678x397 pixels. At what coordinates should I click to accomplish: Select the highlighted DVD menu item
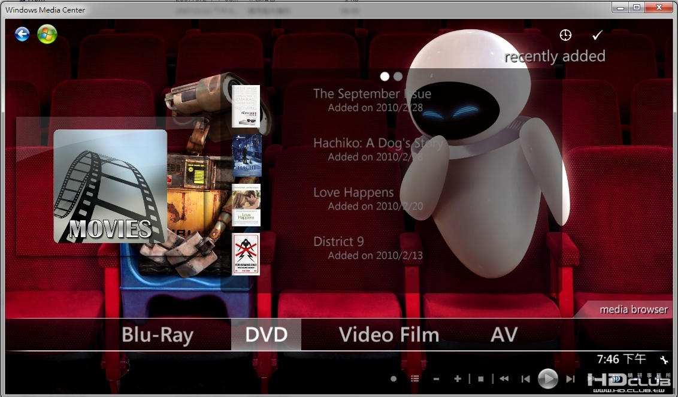point(267,335)
